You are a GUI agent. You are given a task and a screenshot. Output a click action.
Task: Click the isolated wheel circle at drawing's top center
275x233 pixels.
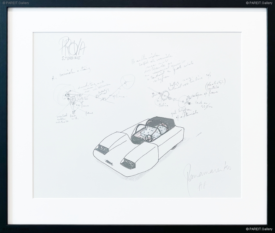(x=127, y=81)
